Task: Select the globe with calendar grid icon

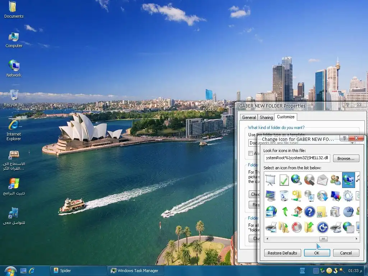Action: [348, 227]
